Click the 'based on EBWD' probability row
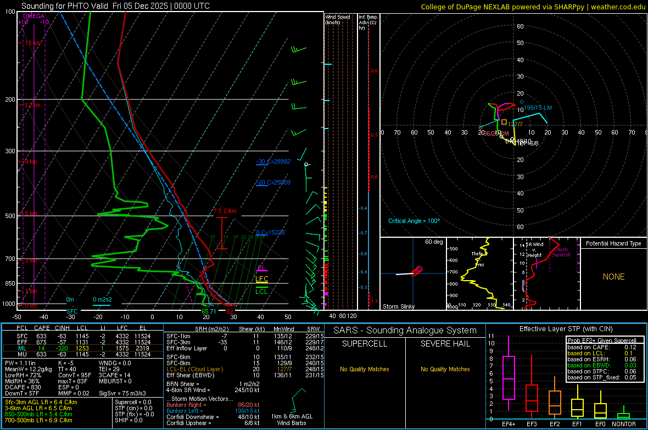Screen dimensions: 648x430 coord(602,365)
